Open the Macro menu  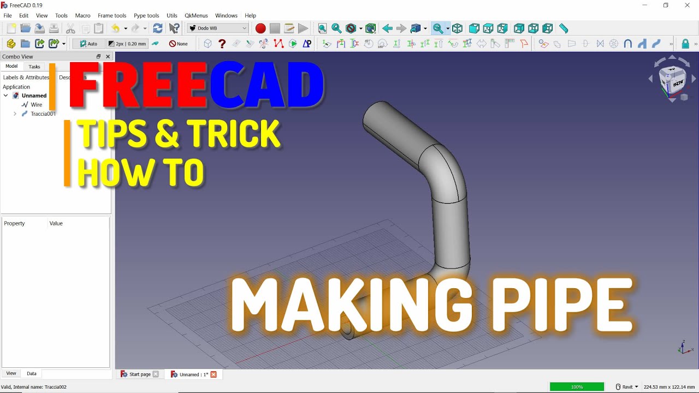pyautogui.click(x=83, y=15)
